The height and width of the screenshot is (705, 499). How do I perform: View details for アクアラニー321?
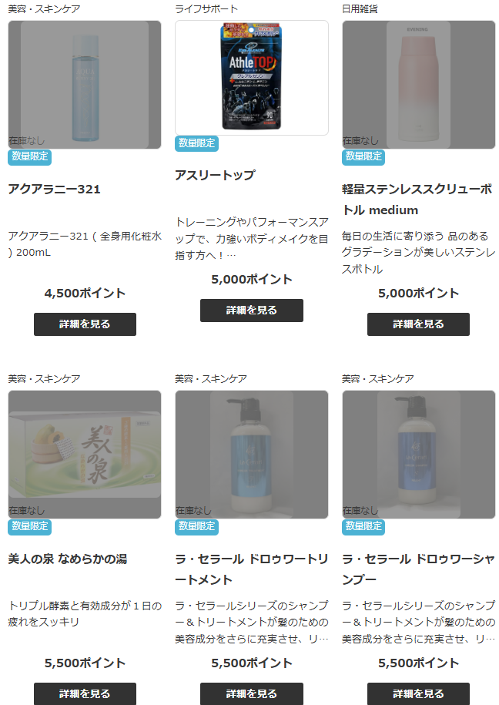[85, 324]
